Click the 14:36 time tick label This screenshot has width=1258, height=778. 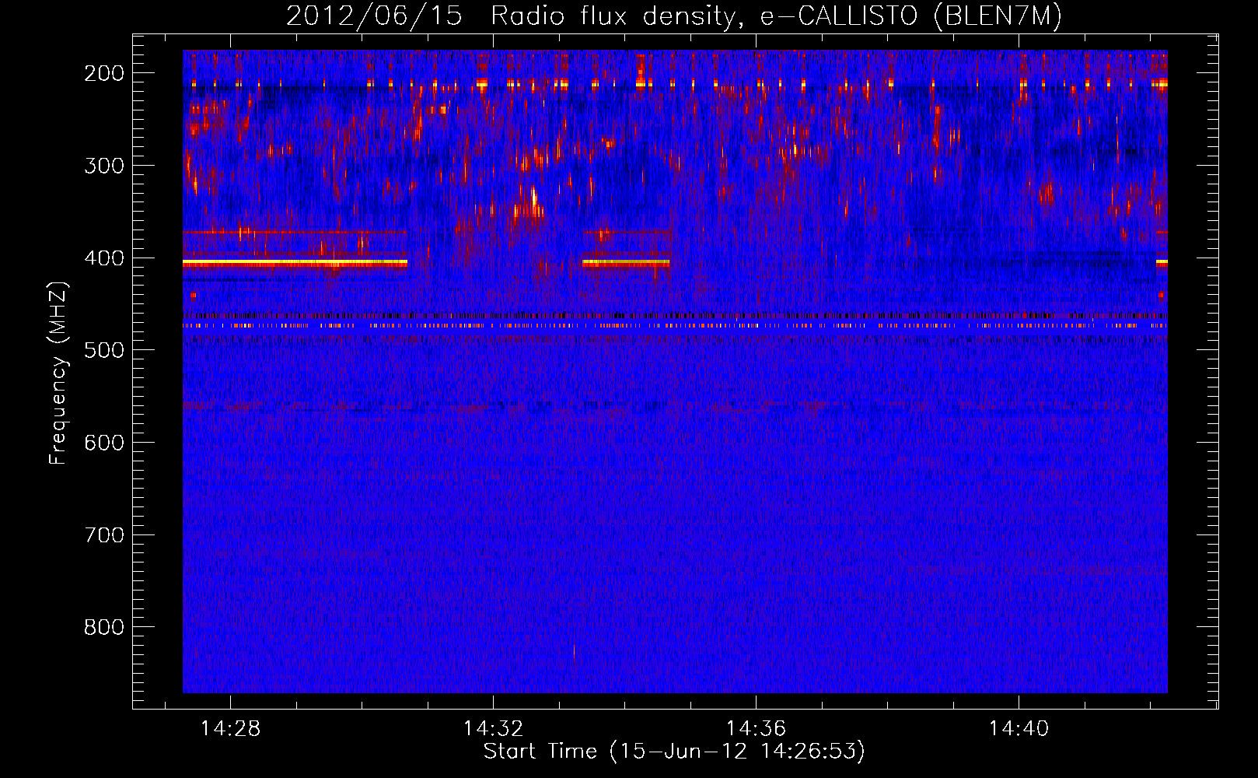pyautogui.click(x=756, y=729)
